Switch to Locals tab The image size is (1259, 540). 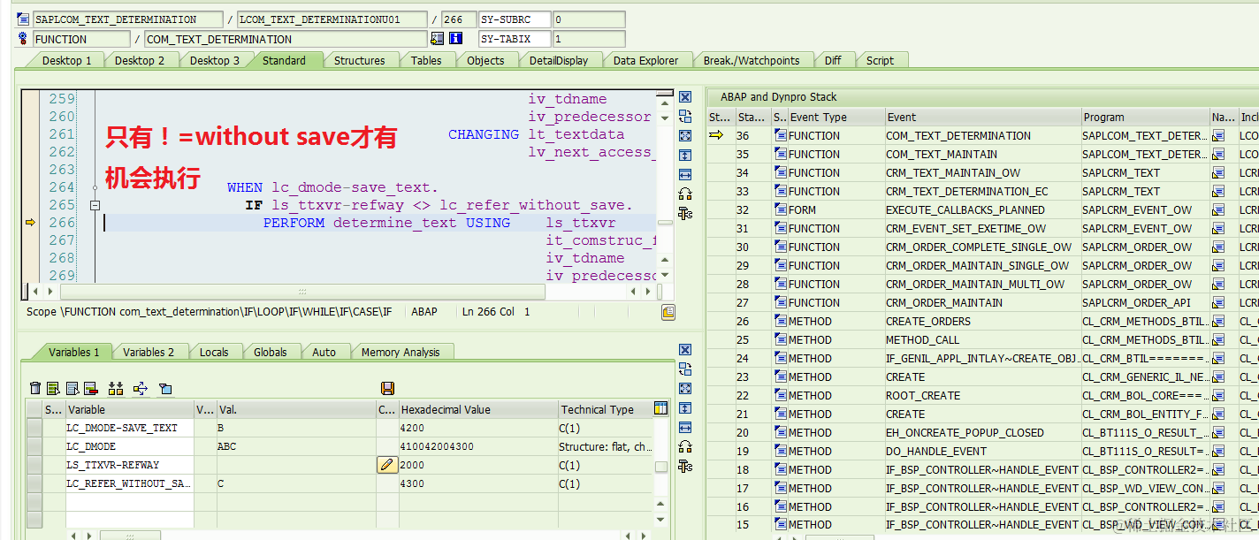click(214, 352)
